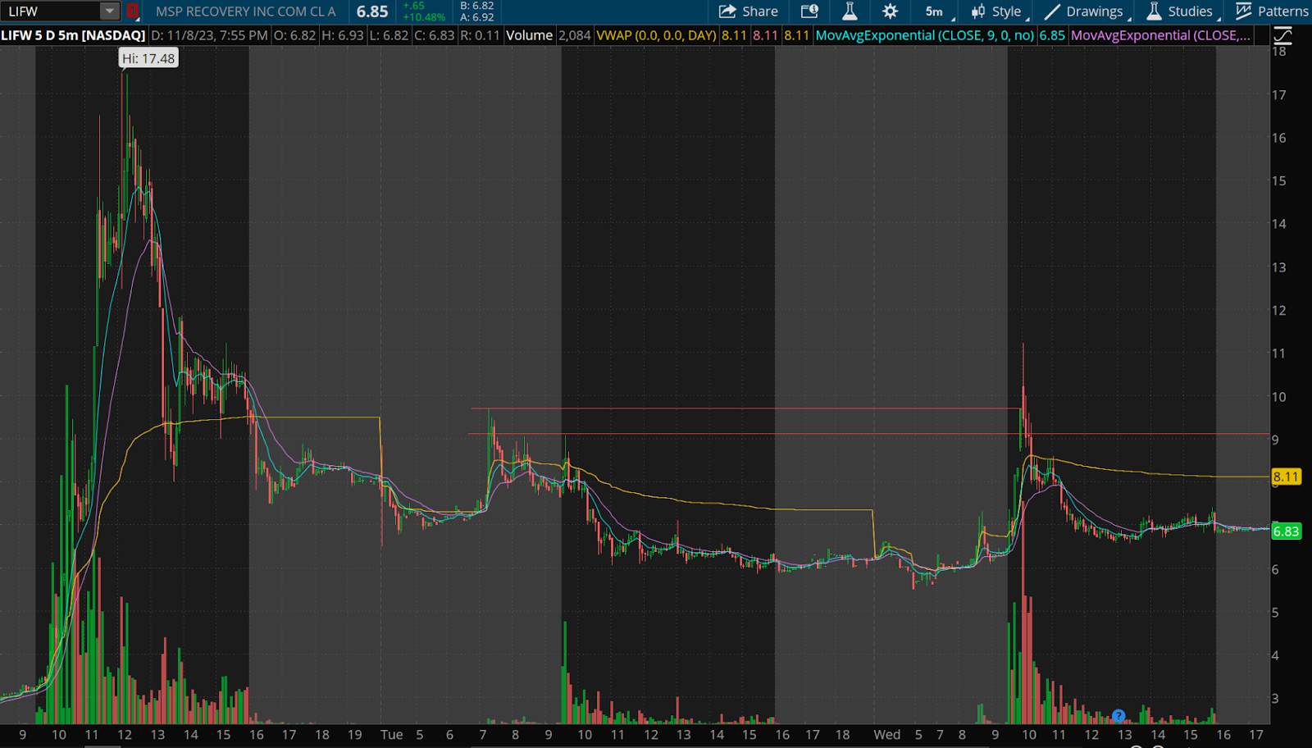Click the 6.85 cyan EMA value
This screenshot has width=1312, height=748.
(x=1052, y=35)
